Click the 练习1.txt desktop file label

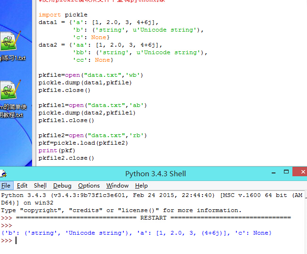[x=13, y=58]
